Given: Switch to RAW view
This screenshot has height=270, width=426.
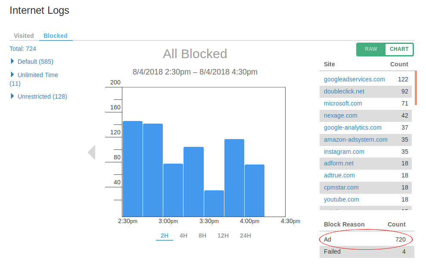Looking at the screenshot, I should pyautogui.click(x=371, y=49).
